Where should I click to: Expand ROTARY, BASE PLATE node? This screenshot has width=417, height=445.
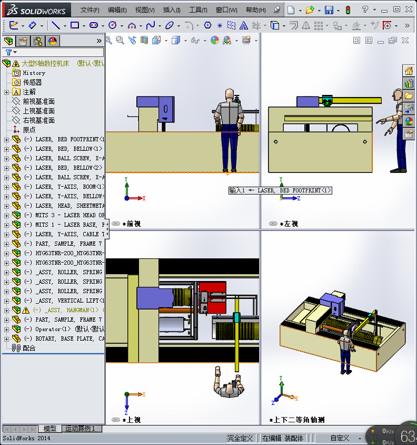[x=6, y=339]
